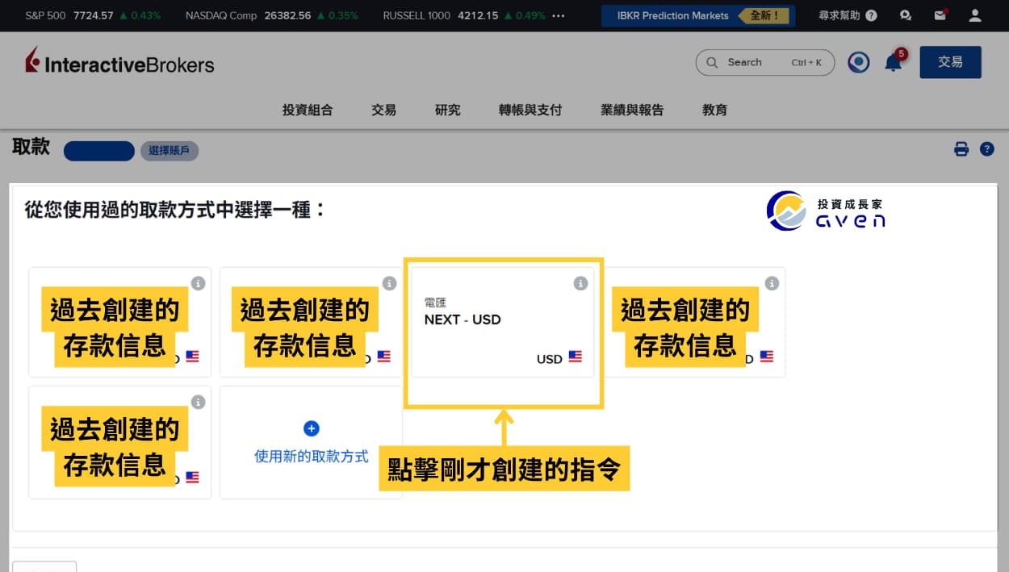Viewport: 1009px width, 572px height.
Task: Open the 投資組合 menu
Action: click(308, 110)
